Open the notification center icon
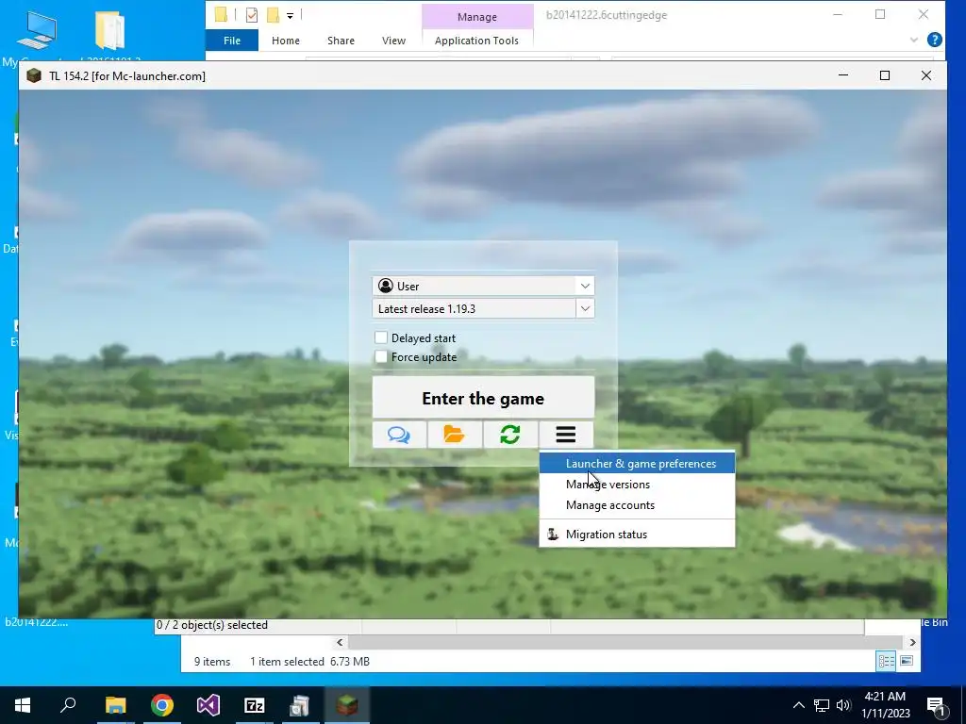 point(936,705)
